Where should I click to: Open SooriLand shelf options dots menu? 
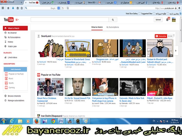coord(174,35)
